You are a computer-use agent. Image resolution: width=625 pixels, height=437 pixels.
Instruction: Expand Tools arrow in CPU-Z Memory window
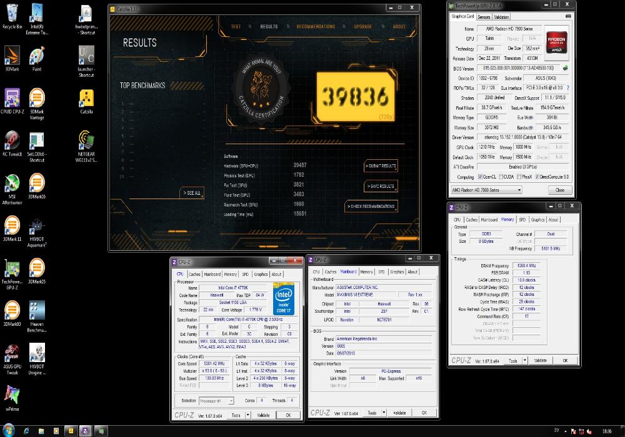(x=525, y=361)
